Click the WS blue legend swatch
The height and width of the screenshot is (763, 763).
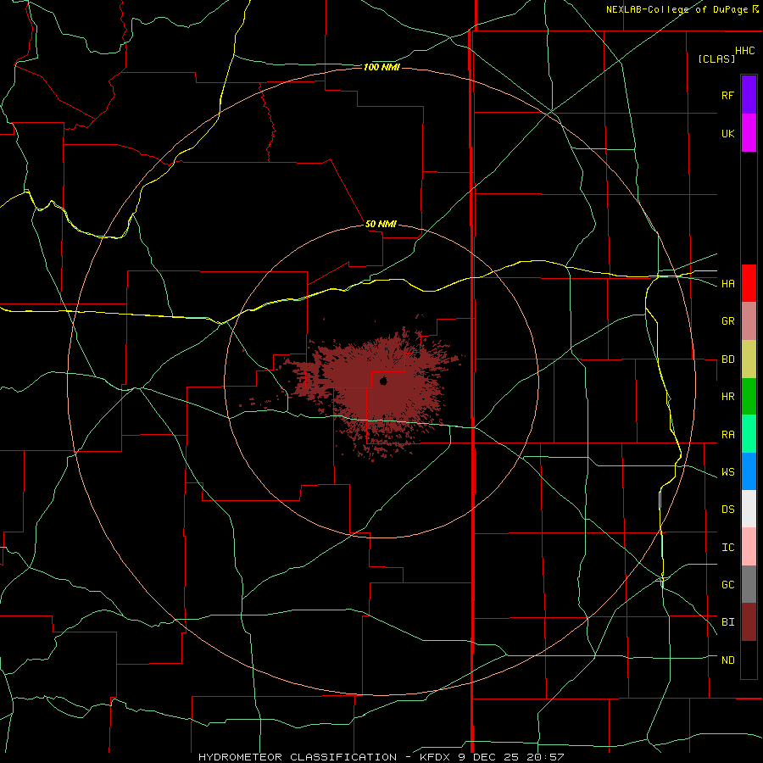749,471
